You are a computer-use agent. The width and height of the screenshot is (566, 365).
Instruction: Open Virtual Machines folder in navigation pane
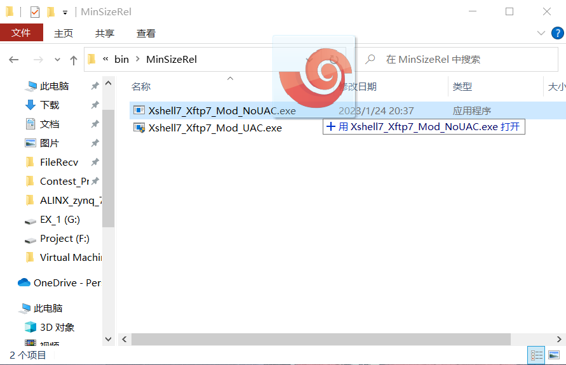(71, 258)
